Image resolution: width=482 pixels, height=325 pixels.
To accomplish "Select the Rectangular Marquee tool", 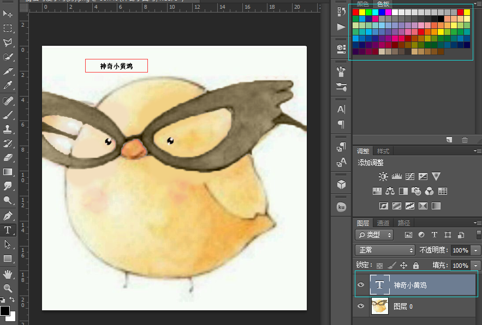I will click(8, 28).
